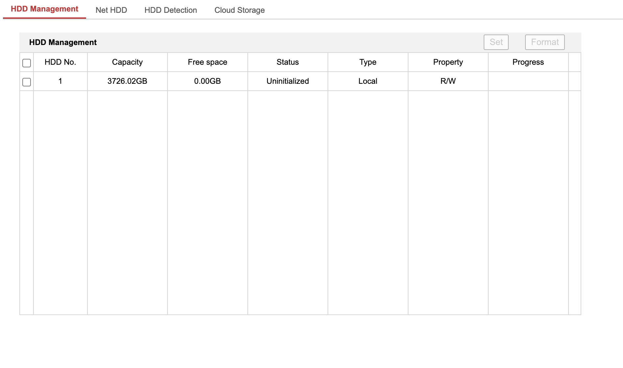Switch to the Net HDD tab
623x368 pixels.
(x=111, y=10)
